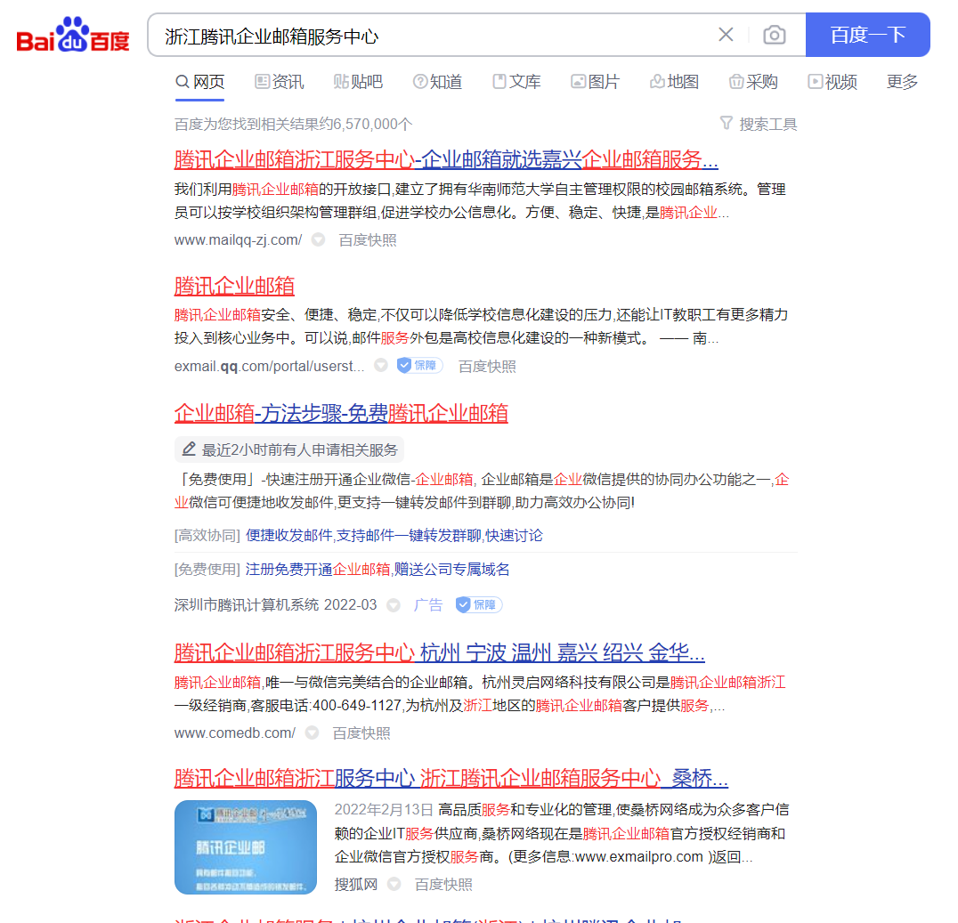Open 百度快照 next to 搜狐网
The width and height of the screenshot is (958, 923).
coord(443,885)
